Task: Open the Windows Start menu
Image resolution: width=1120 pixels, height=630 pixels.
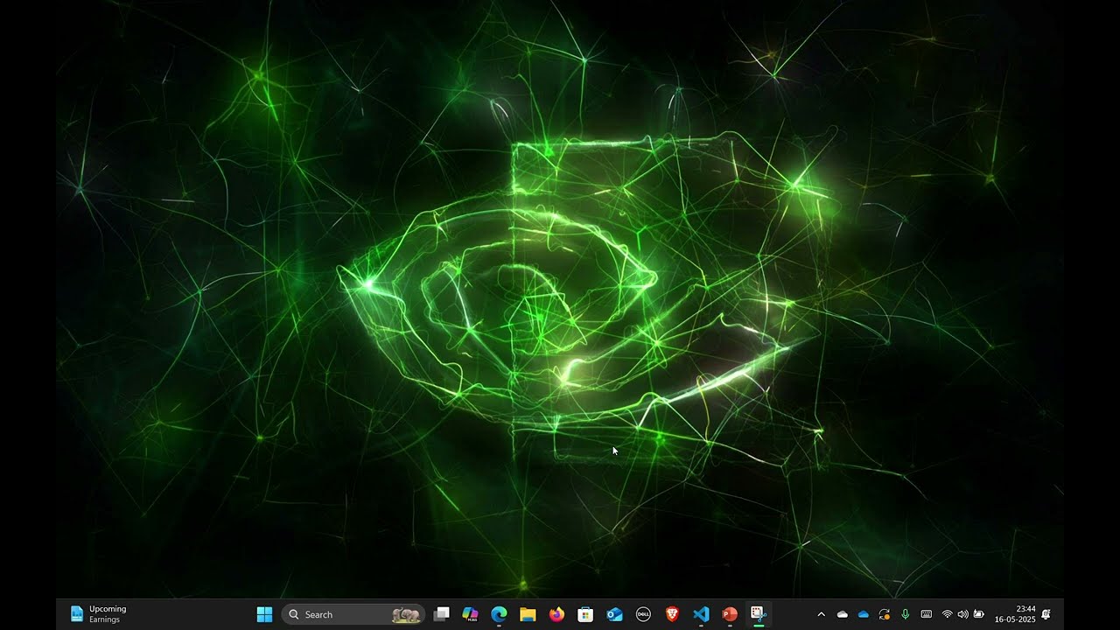Action: coord(264,614)
